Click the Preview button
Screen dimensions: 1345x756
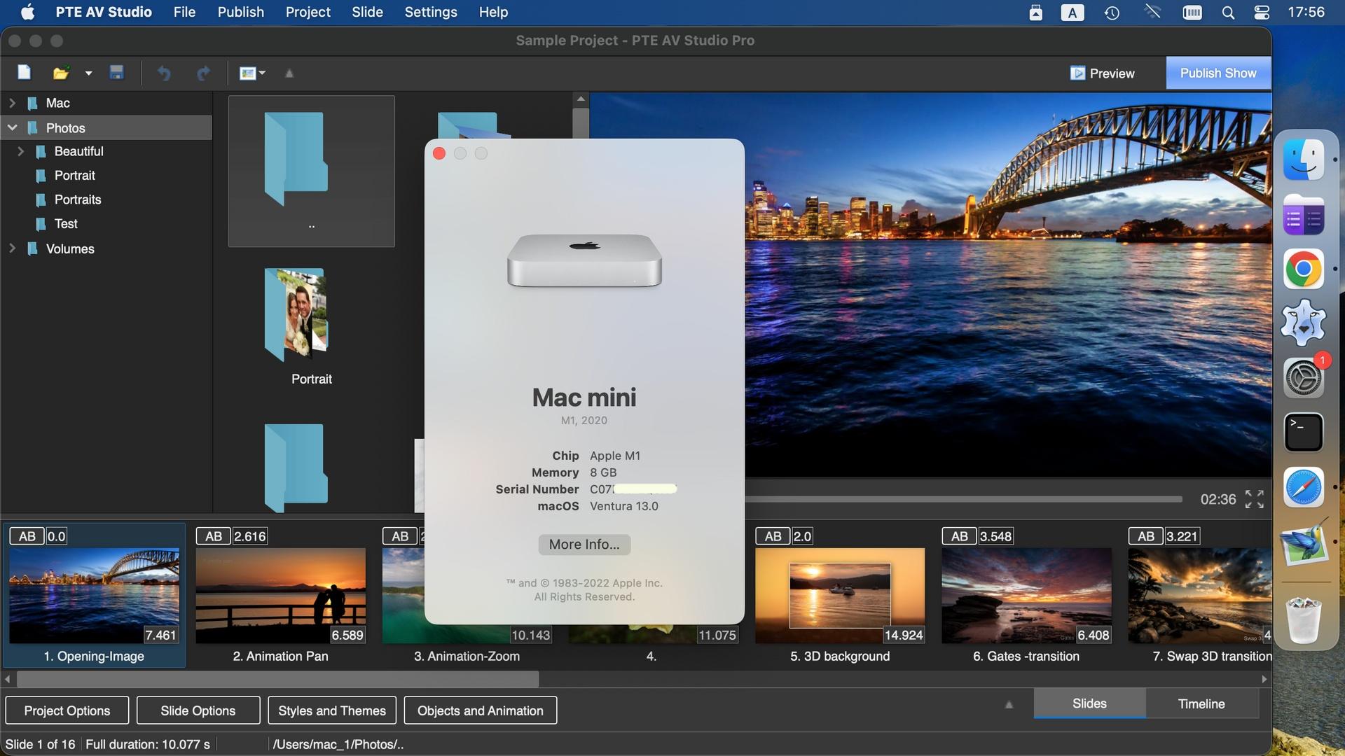(x=1103, y=73)
